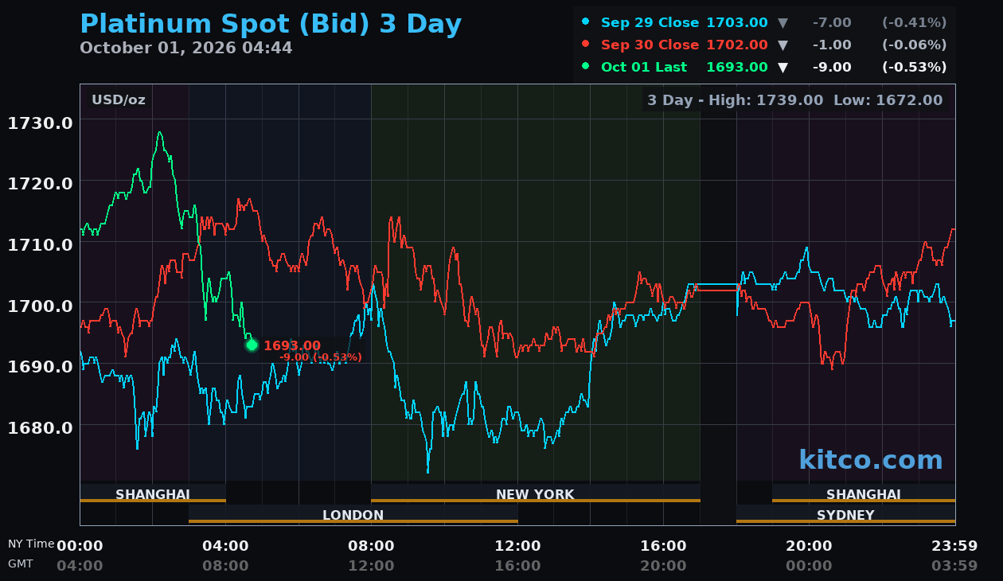1003x581 pixels.
Task: Click the (-0.53%) percent in legend row
Action: pyautogui.click(x=914, y=68)
